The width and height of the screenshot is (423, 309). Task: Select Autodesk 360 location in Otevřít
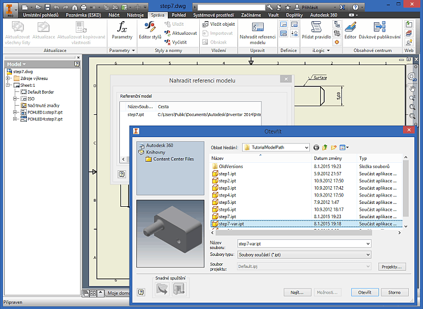coord(156,145)
